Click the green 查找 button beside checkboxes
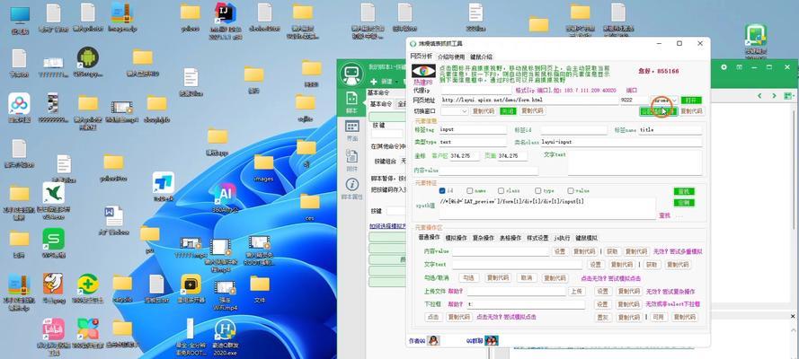 point(684,192)
